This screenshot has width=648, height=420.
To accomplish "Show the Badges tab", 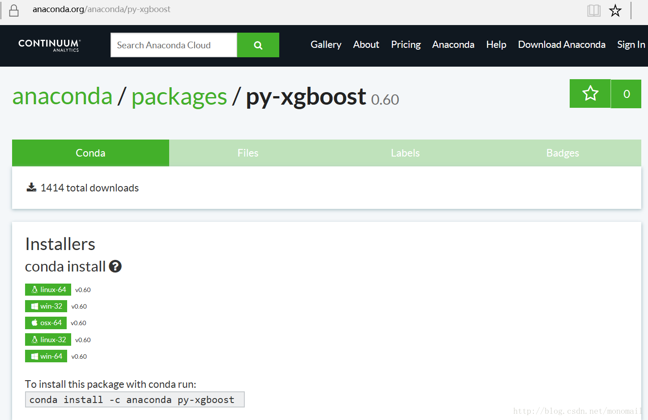I will coord(563,153).
